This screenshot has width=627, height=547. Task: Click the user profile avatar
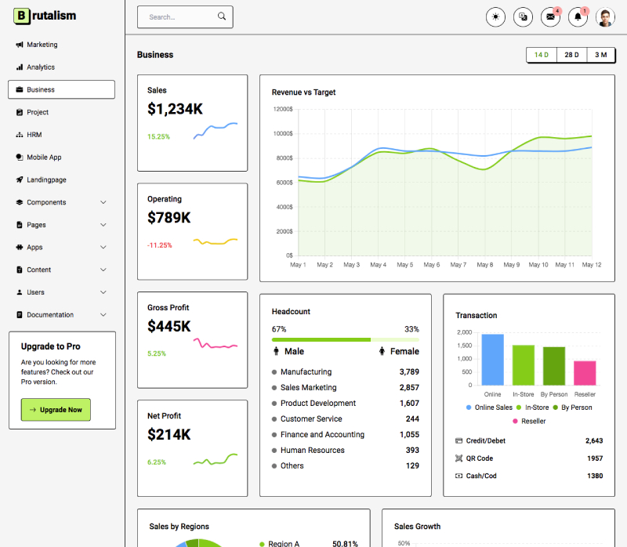(x=605, y=17)
